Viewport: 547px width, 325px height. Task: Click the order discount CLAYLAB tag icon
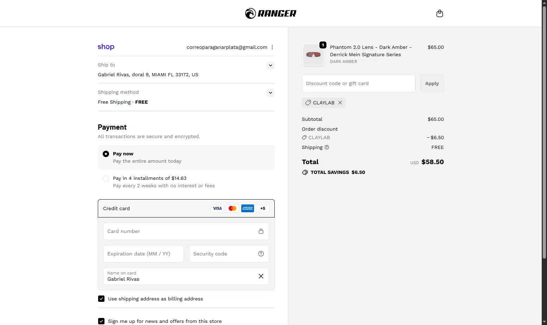coord(304,137)
